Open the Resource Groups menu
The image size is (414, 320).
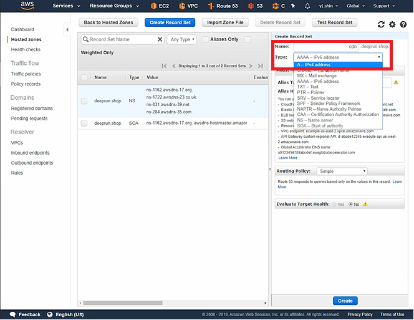click(114, 6)
